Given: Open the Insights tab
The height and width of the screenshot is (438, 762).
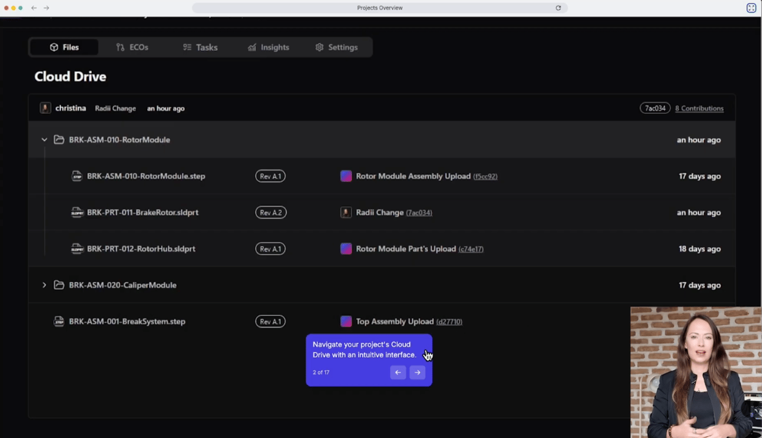Looking at the screenshot, I should click(x=269, y=47).
